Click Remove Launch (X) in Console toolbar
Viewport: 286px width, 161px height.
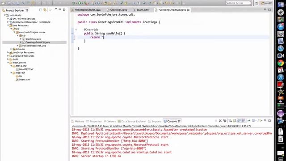pyautogui.click(x=220, y=121)
